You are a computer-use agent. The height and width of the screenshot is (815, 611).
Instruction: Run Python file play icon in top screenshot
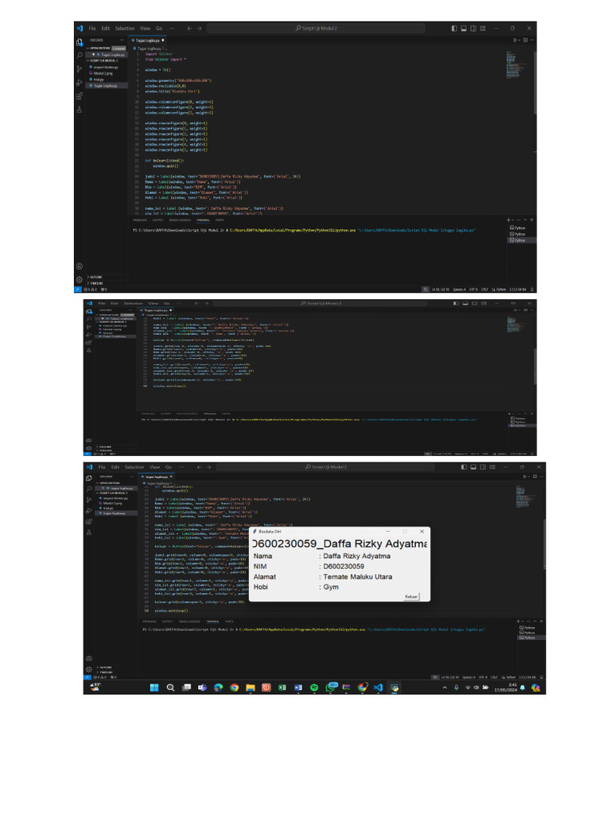point(516,40)
